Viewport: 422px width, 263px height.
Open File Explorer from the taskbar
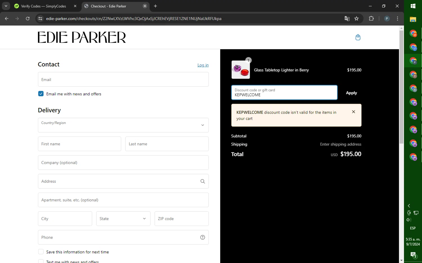click(x=413, y=20)
